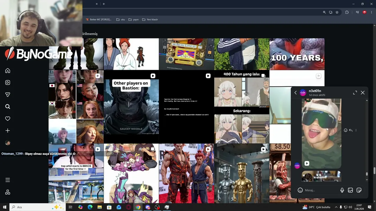
Task: Open the weather widget '24°C Çok bulutlu'
Action: 316,207
